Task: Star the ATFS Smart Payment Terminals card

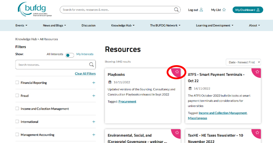Action: [x=258, y=72]
